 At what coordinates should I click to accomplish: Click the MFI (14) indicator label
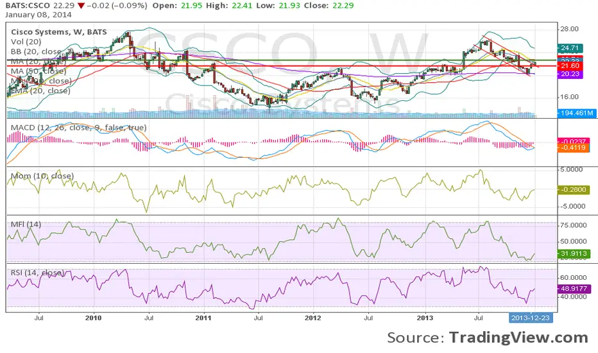pyautogui.click(x=26, y=225)
